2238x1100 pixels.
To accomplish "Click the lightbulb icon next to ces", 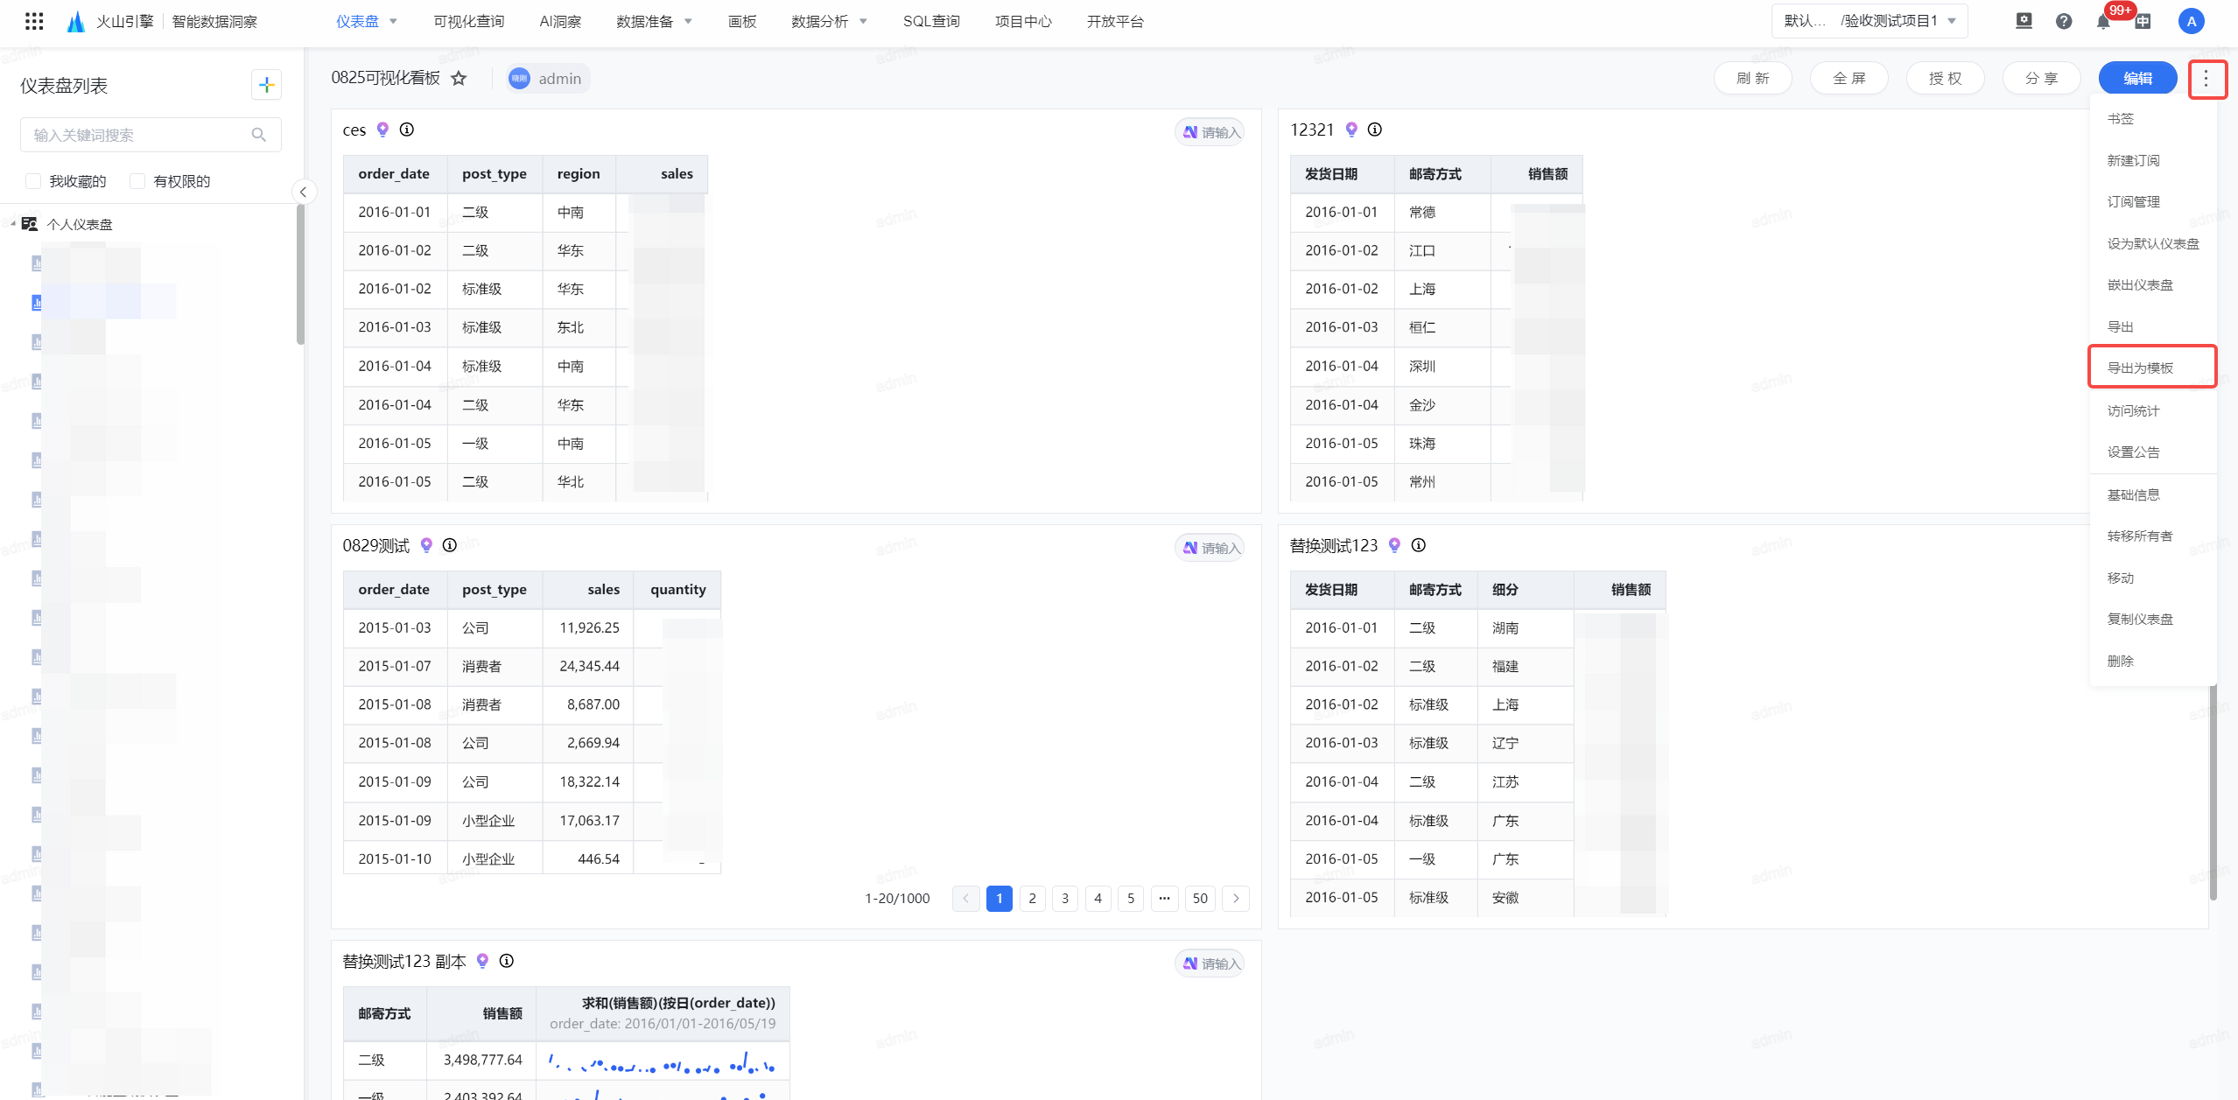I will click(x=382, y=130).
